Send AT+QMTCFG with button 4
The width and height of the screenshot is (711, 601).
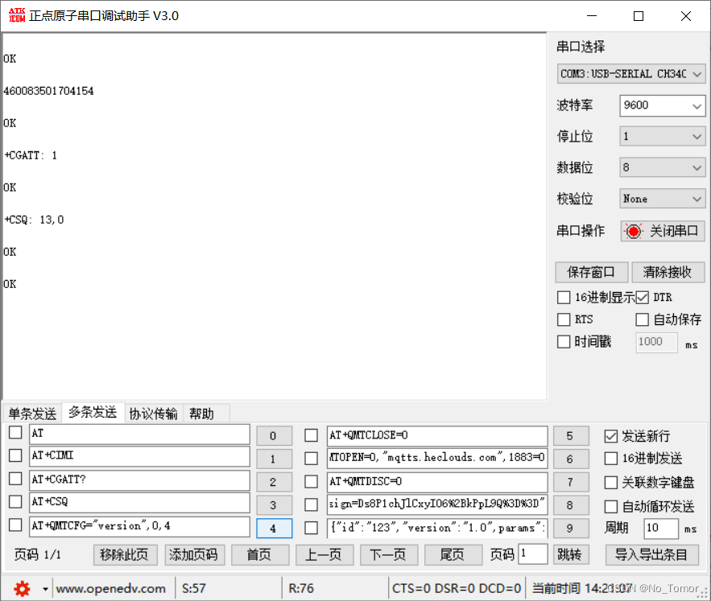274,529
